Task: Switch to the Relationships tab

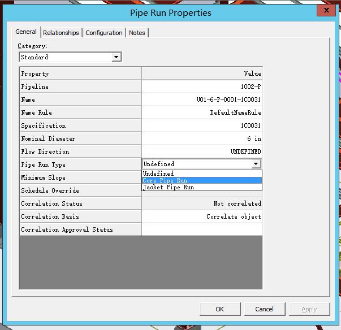Action: 61,33
